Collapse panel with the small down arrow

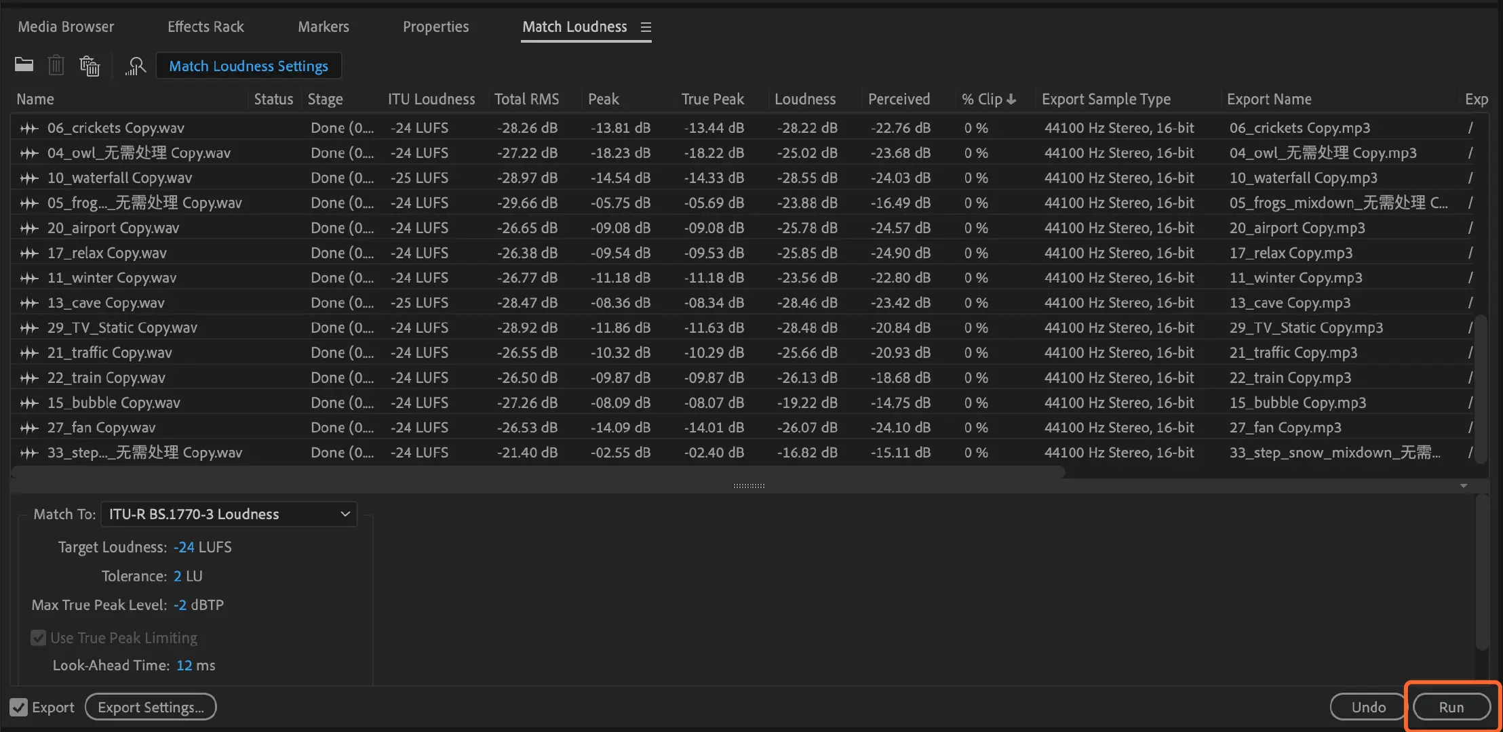point(1464,486)
